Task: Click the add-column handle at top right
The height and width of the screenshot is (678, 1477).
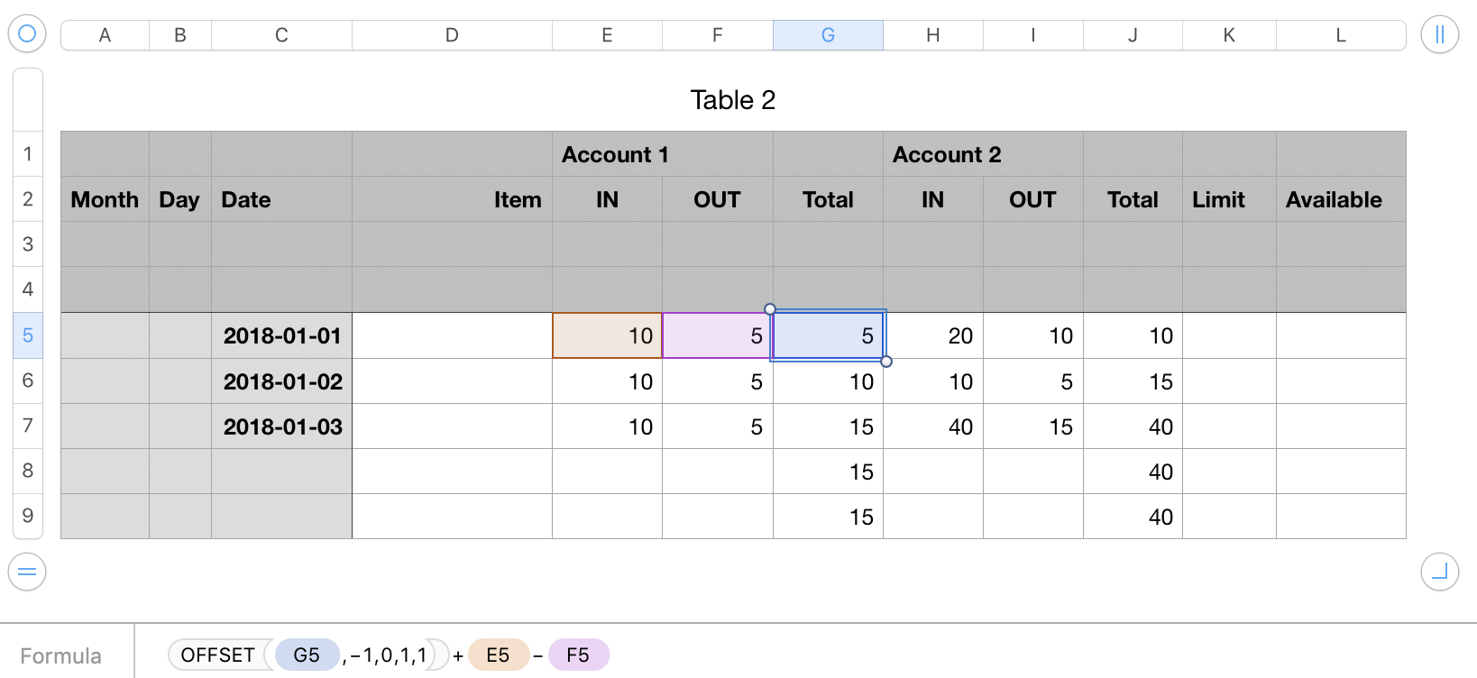Action: 1439,35
